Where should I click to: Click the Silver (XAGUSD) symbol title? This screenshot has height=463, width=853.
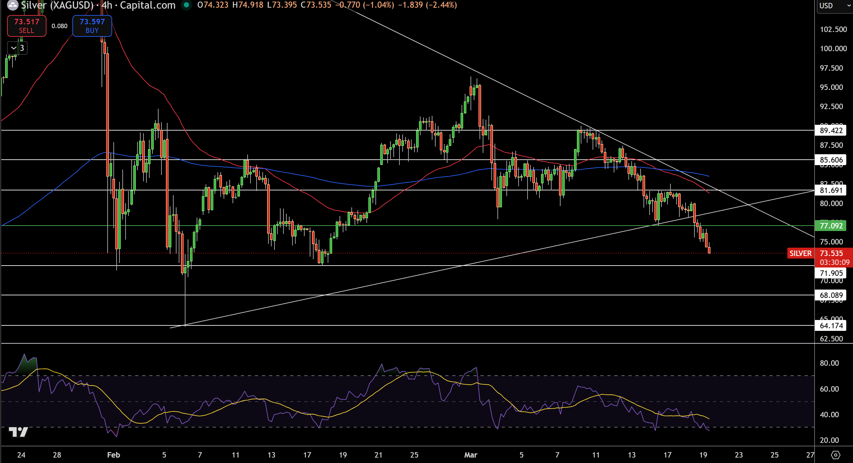pyautogui.click(x=57, y=5)
